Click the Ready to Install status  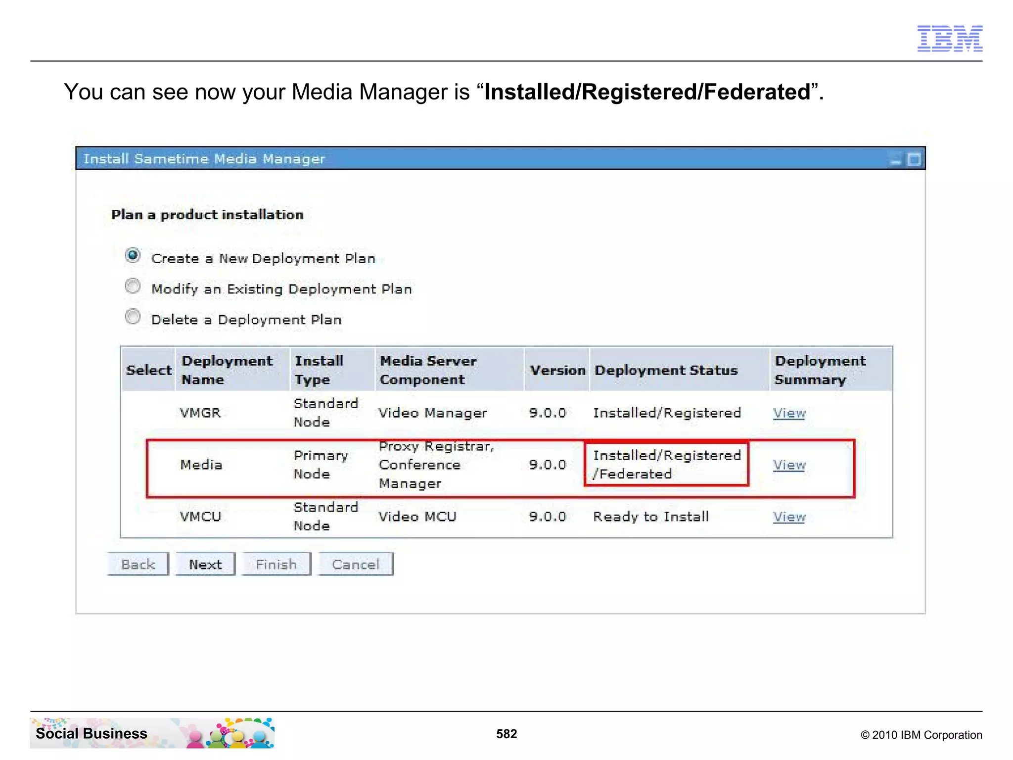coord(651,517)
